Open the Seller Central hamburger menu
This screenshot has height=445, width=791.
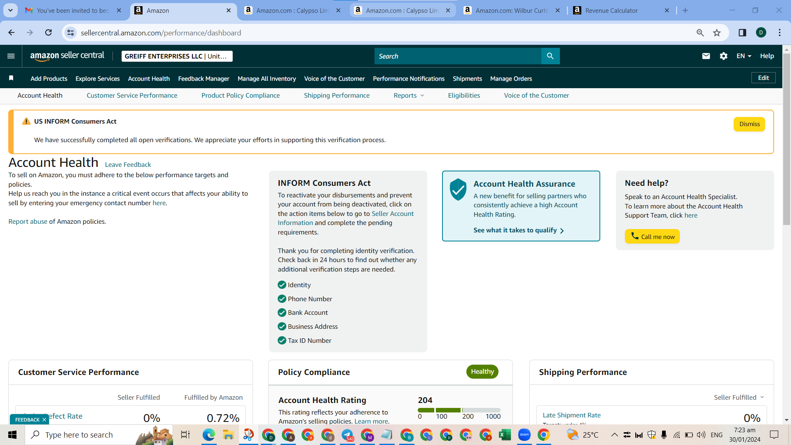[x=11, y=56]
